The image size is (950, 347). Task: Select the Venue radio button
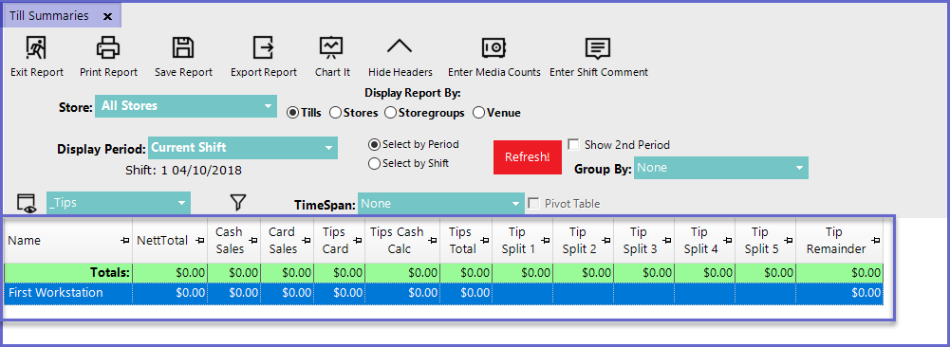coord(478,113)
